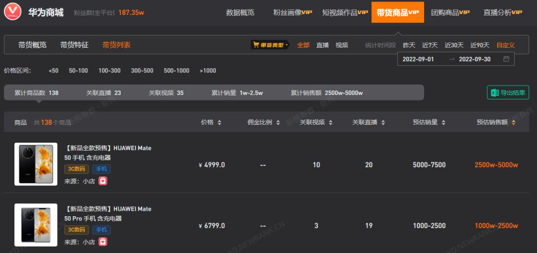Filter type by 视频
This screenshot has width=537, height=253.
(x=342, y=45)
